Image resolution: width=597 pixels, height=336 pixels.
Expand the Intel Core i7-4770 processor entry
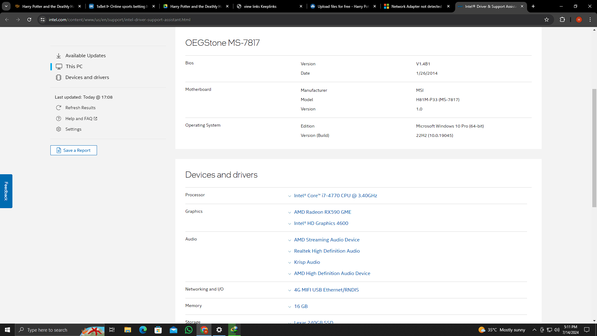[x=335, y=196]
